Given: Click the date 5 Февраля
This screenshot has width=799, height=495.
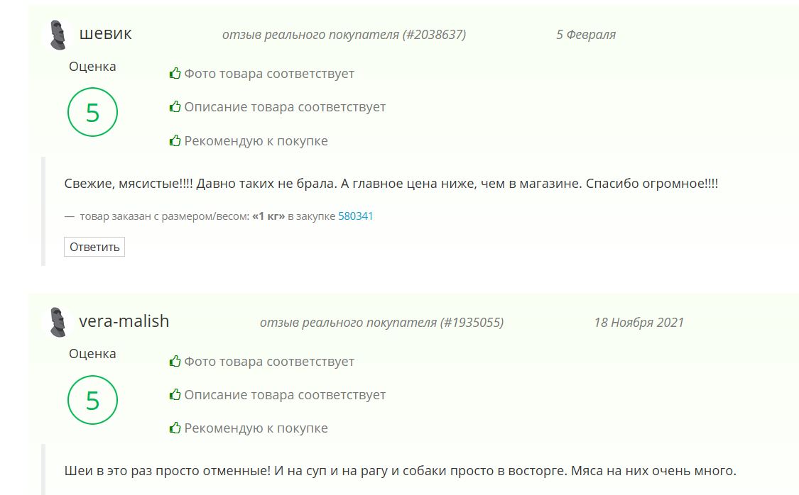Looking at the screenshot, I should pos(585,34).
